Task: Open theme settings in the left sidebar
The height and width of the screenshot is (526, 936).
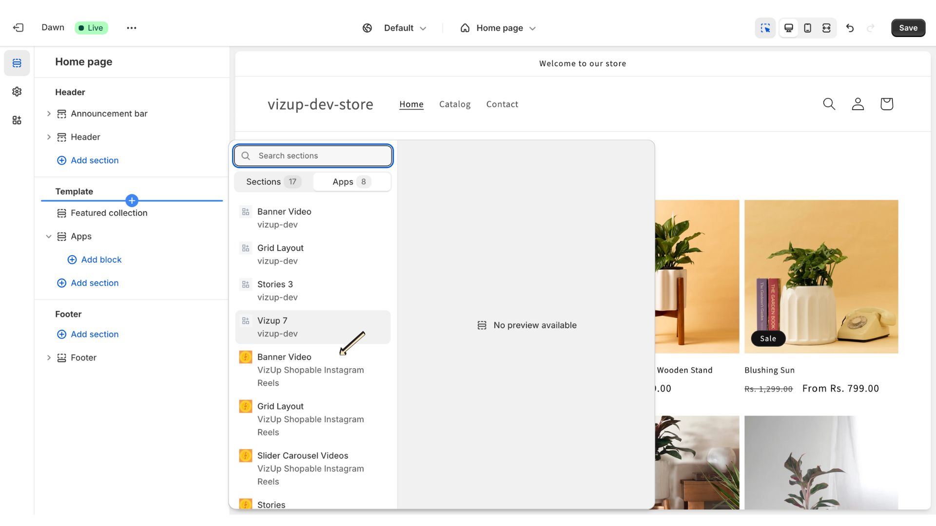Action: (x=17, y=92)
